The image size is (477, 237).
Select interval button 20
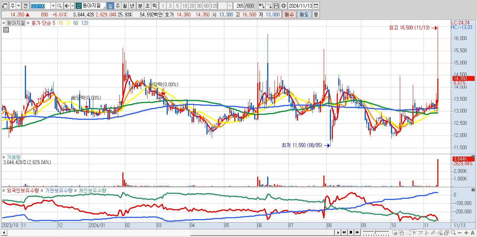192,6
